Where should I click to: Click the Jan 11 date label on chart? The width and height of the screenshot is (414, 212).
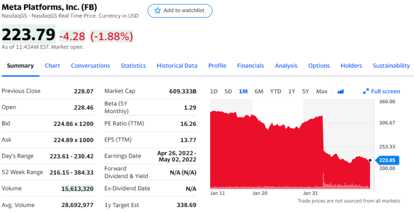click(x=217, y=193)
